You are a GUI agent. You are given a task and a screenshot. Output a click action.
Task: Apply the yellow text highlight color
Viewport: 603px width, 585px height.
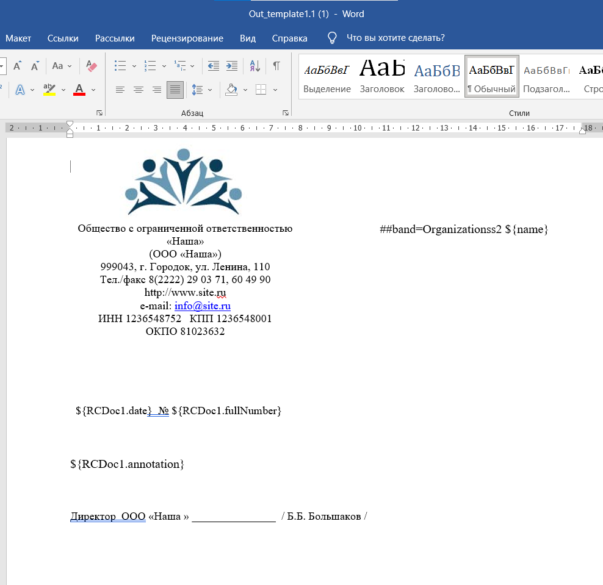point(49,90)
